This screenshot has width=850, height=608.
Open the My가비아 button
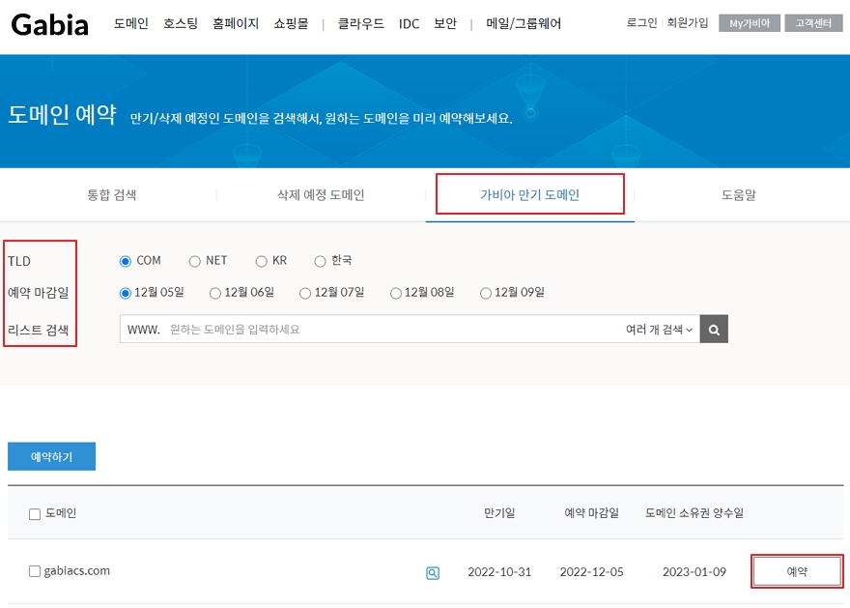[x=750, y=23]
